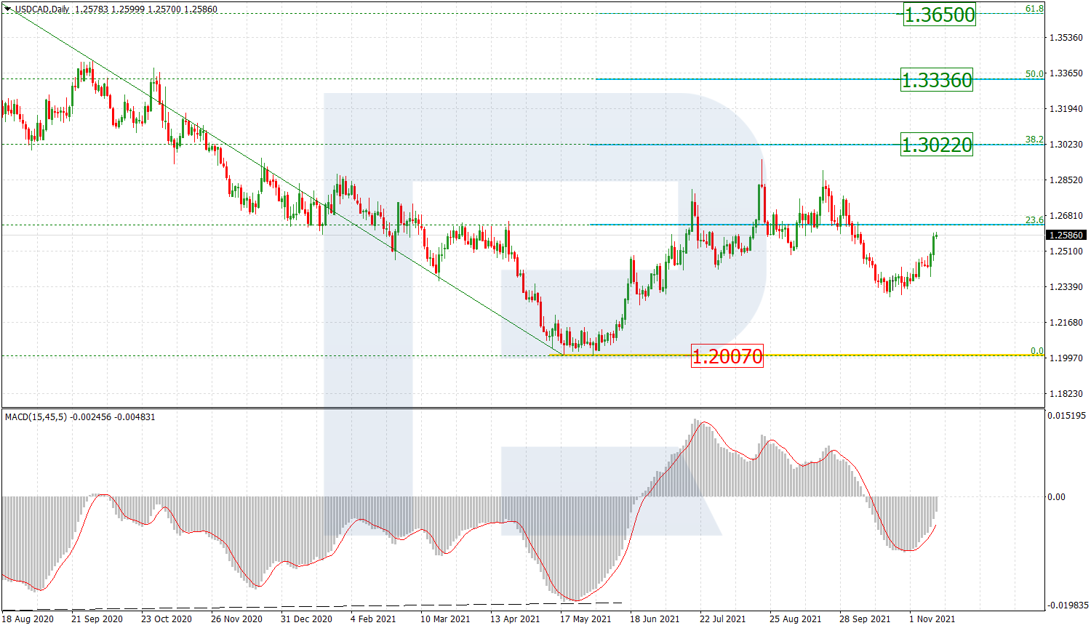Click the 1.28520 price scale value
1091x628 pixels.
point(1068,180)
